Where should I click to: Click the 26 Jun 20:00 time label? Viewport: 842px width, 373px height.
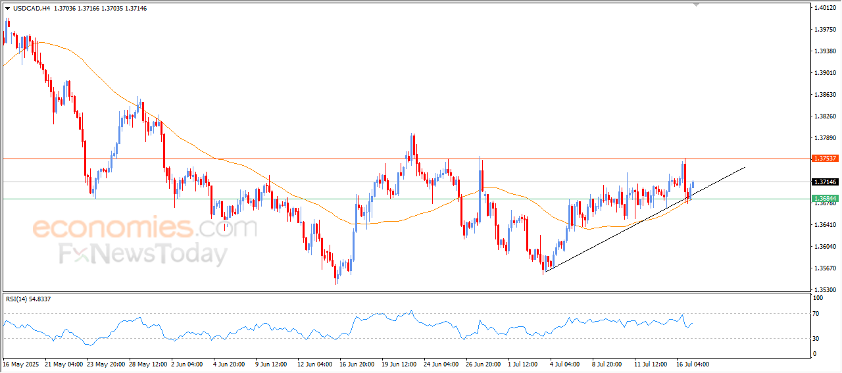pyautogui.click(x=484, y=364)
